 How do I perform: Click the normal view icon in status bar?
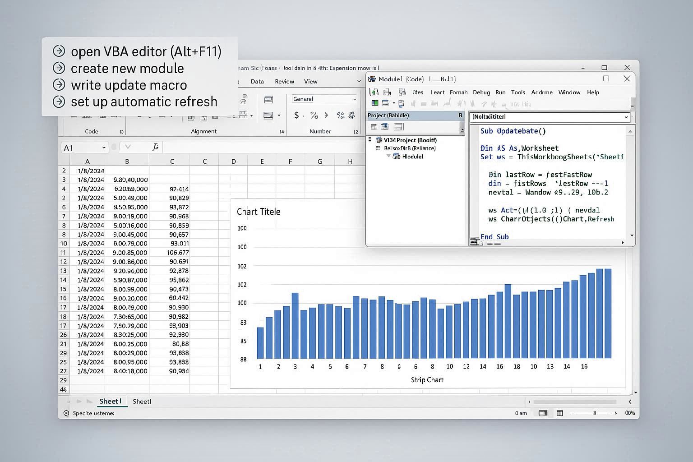coord(543,413)
